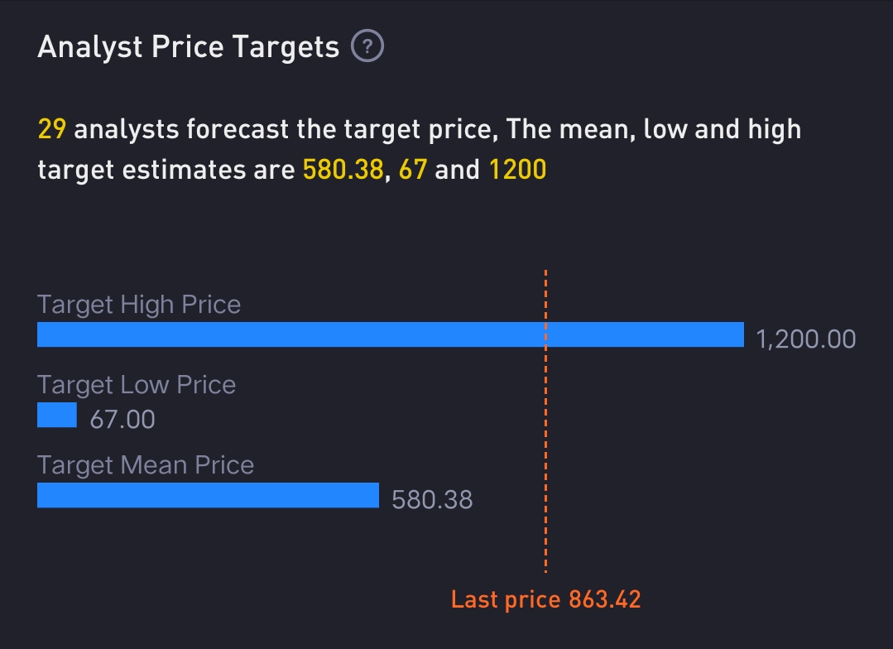The image size is (893, 649).
Task: Click the 580.38 value beside the mean bar
Action: [432, 499]
